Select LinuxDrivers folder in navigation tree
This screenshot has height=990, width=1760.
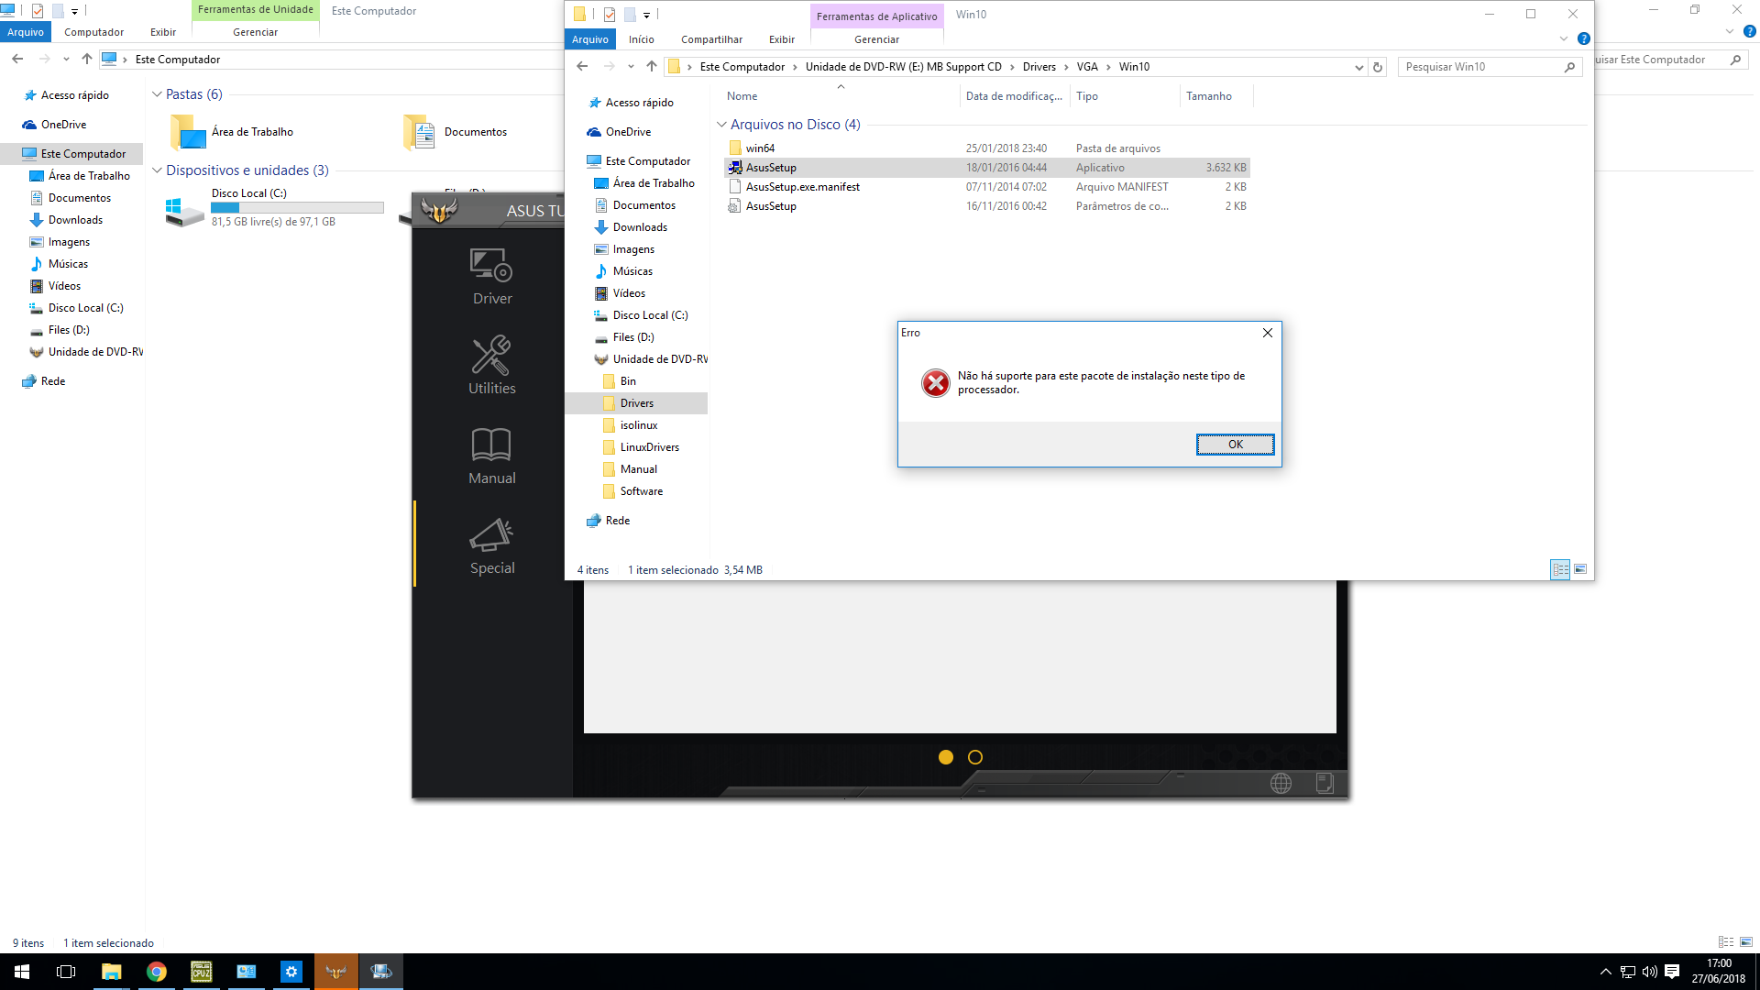649,447
